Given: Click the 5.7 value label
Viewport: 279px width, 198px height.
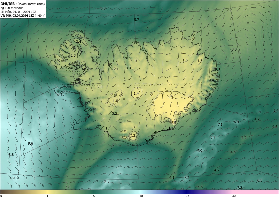Looking at the screenshot, I should tap(136, 20).
